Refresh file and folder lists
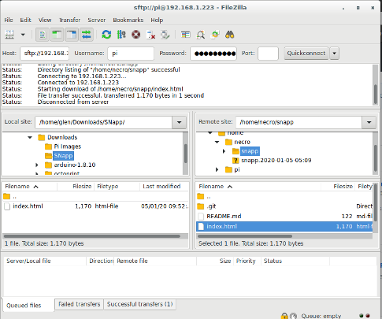This screenshot has width=382, height=319. point(106,35)
